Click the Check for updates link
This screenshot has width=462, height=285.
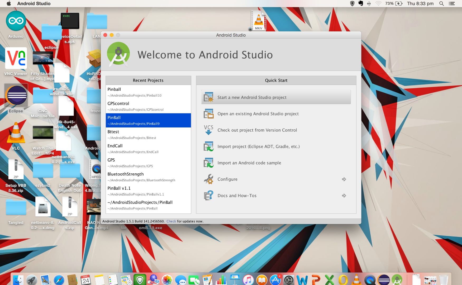(171, 221)
